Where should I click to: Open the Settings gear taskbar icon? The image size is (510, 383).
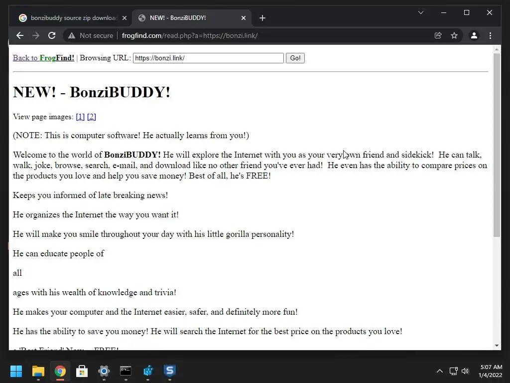click(x=104, y=371)
